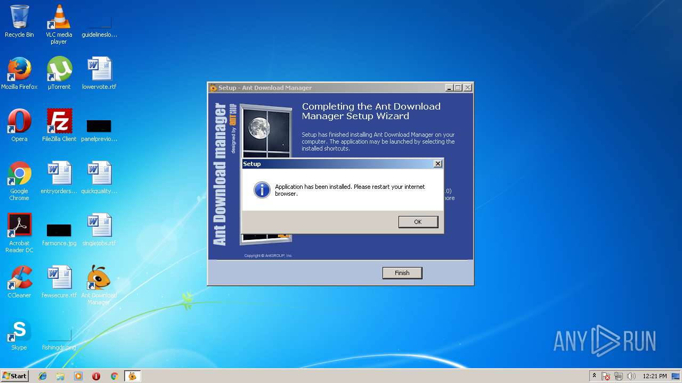682x383 pixels.
Task: Open Action Center flag tray icon
Action: pyautogui.click(x=606, y=376)
